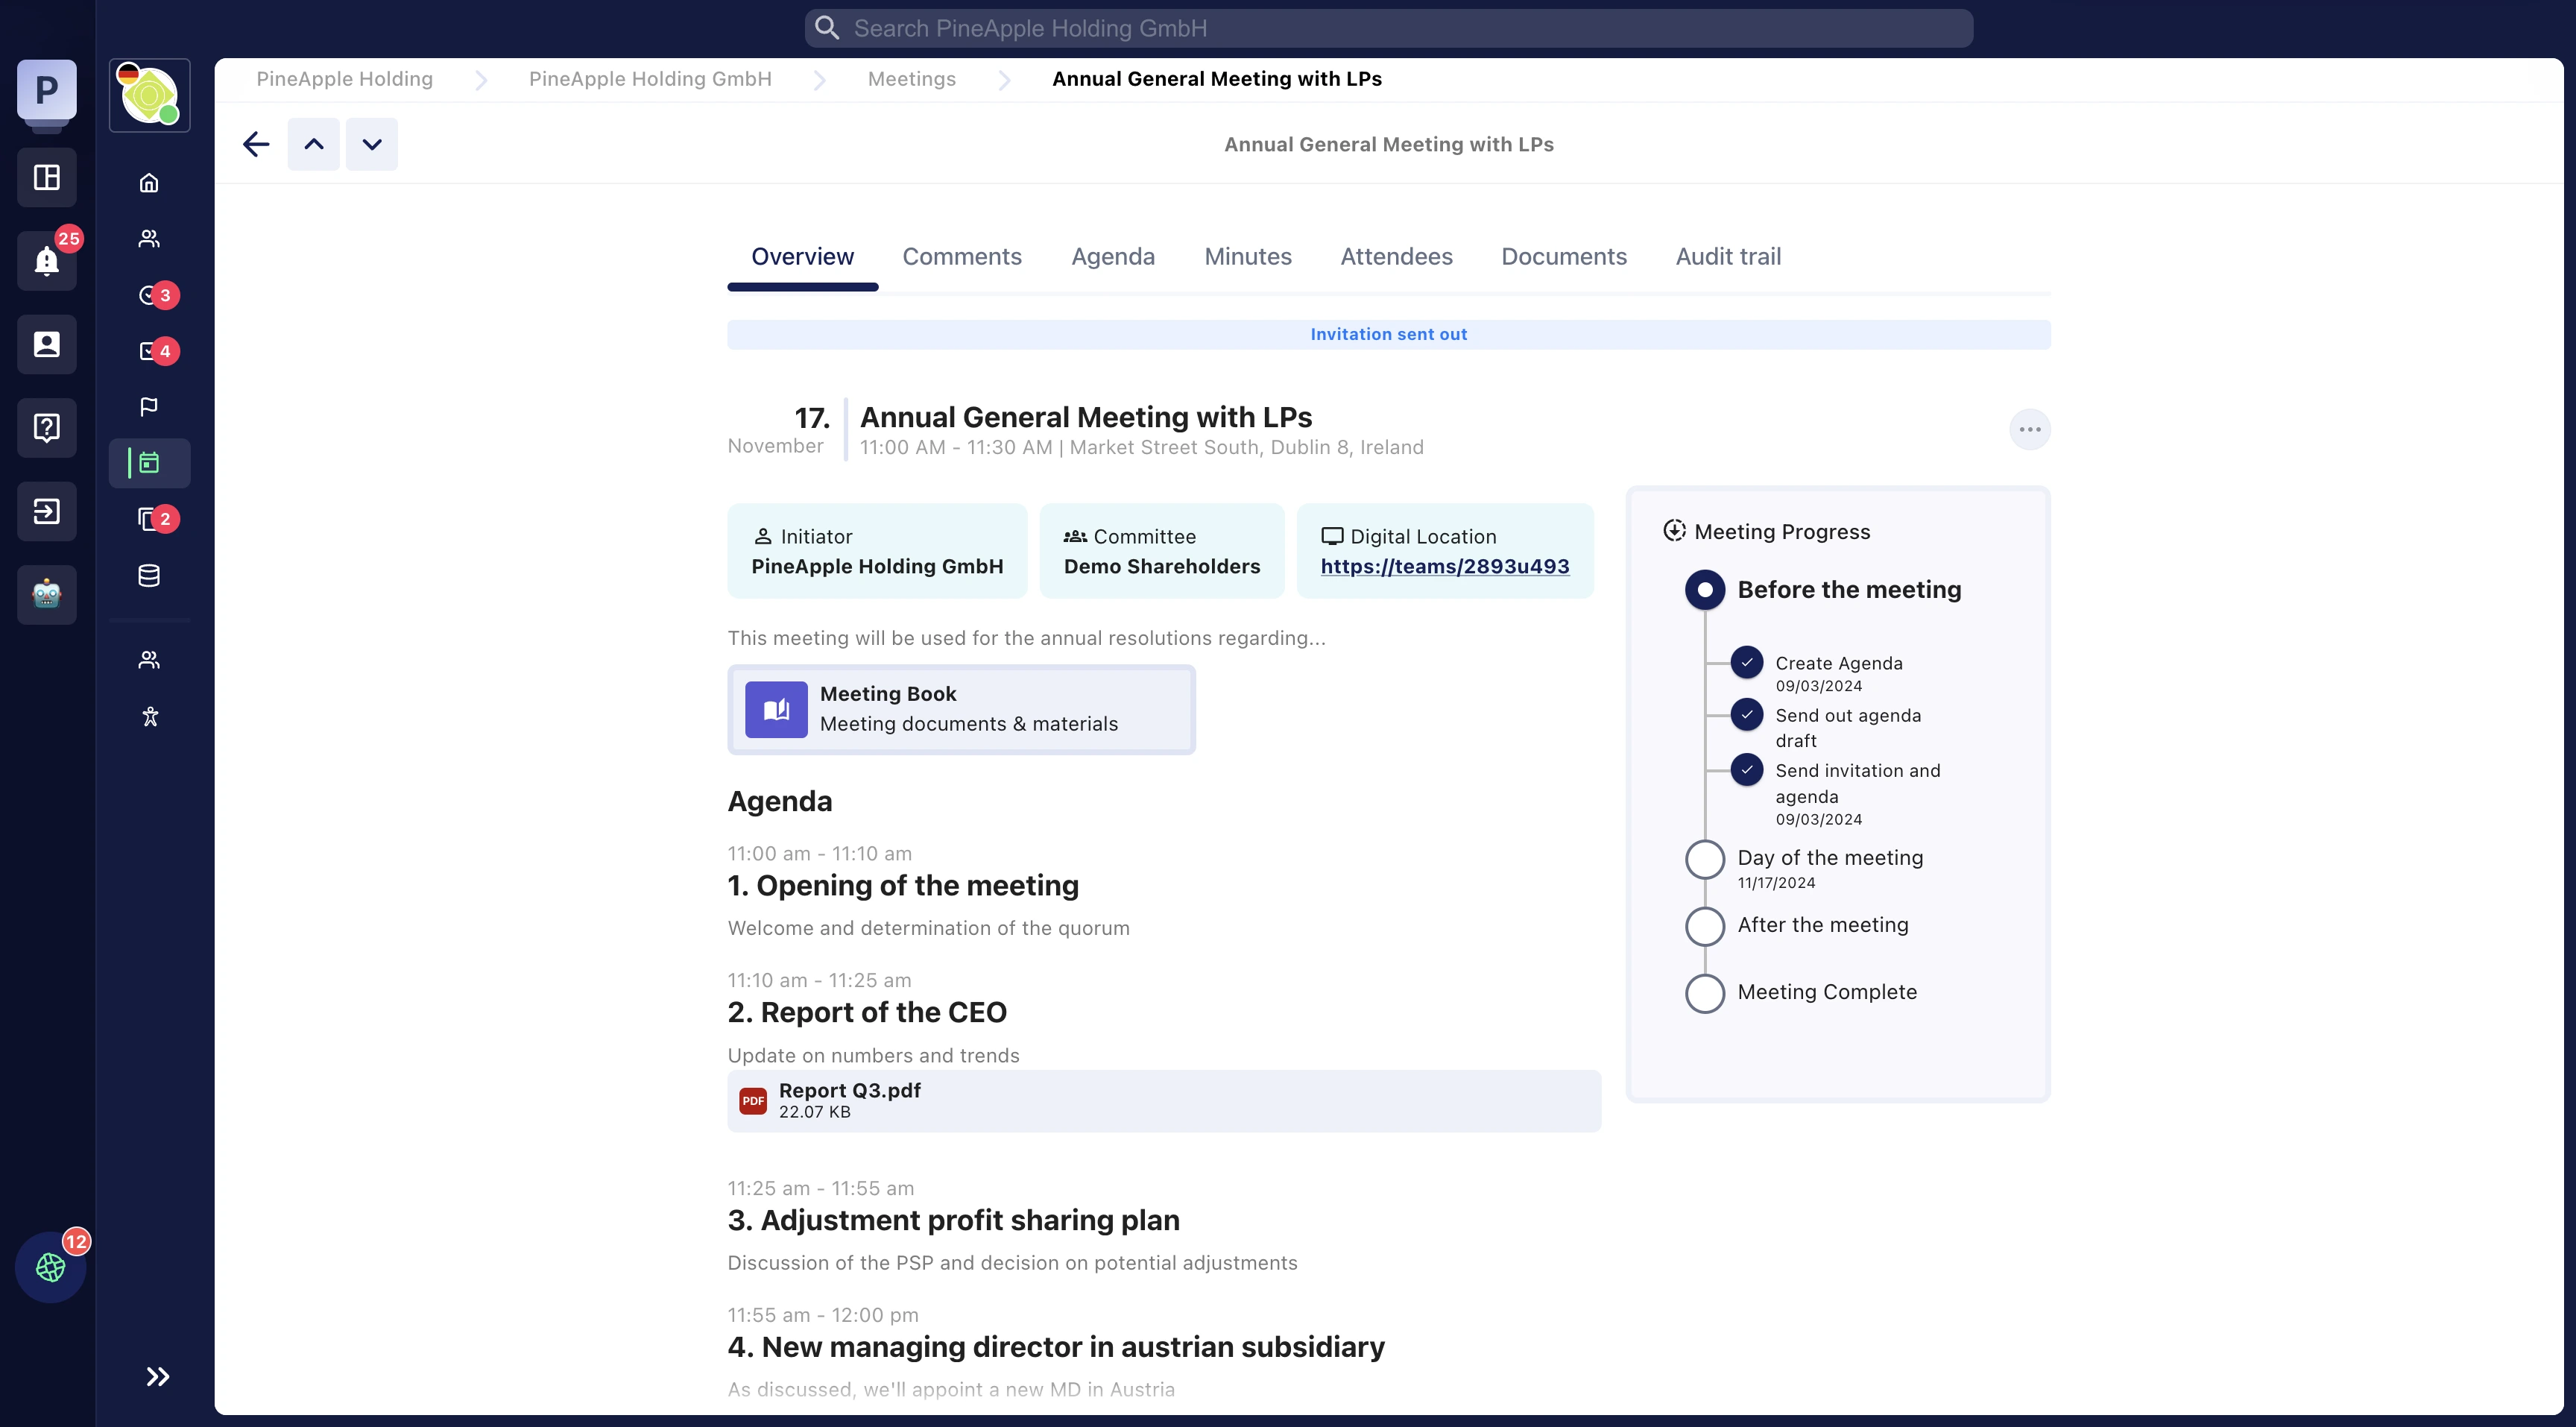
Task: Click PineApple Holding breadcrumb
Action: [x=344, y=79]
